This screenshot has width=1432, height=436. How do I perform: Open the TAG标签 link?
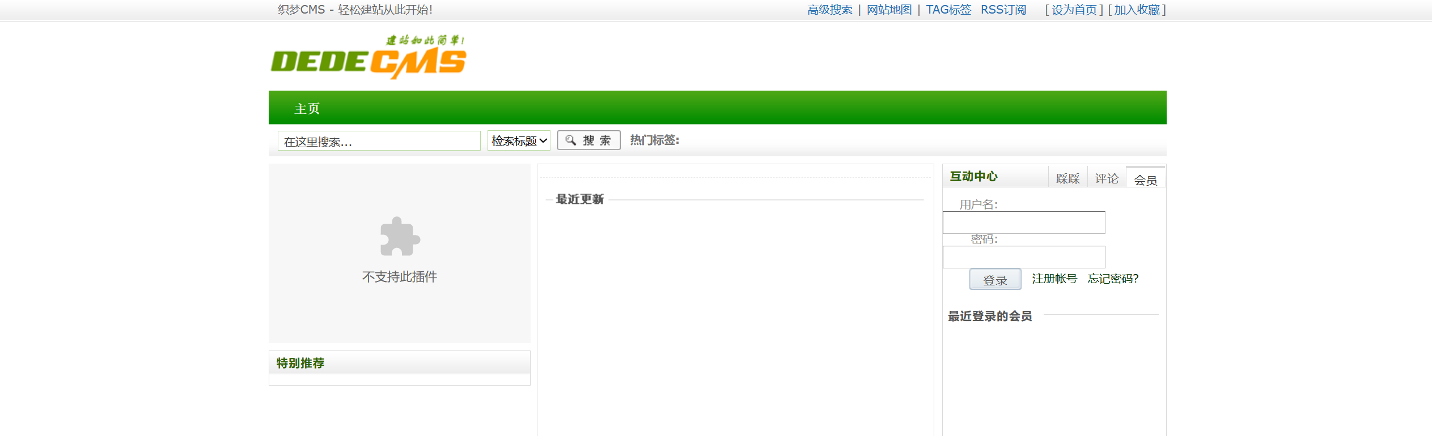[948, 10]
